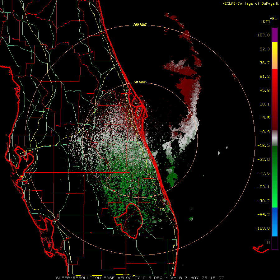Screen dimensions: 280x280
Task: Click the 50 NMI range ring label
Action: [x=140, y=82]
